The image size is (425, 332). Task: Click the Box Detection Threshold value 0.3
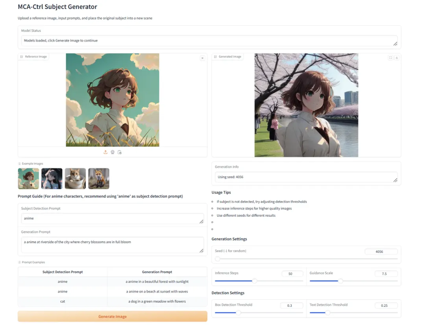292,305
